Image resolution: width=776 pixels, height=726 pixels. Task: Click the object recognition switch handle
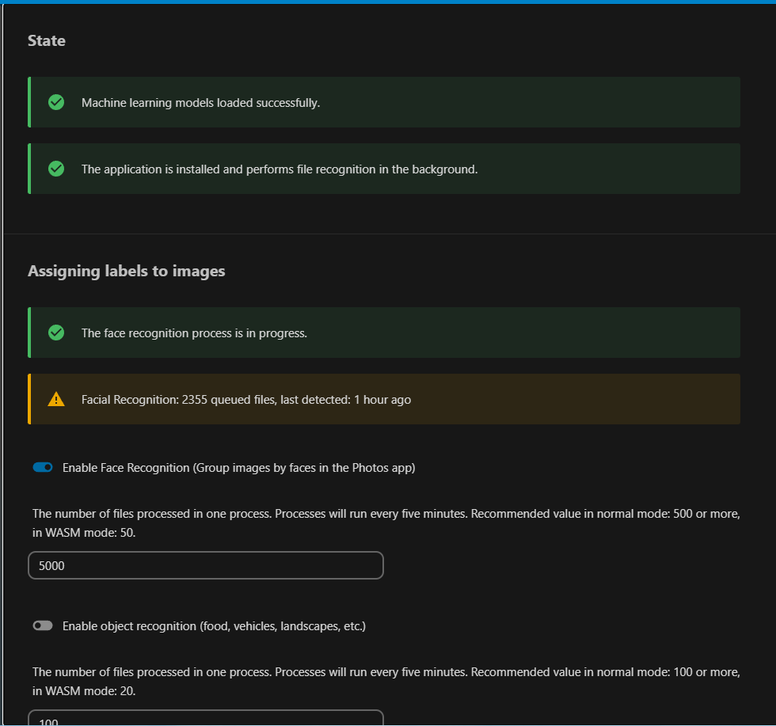[x=39, y=625]
